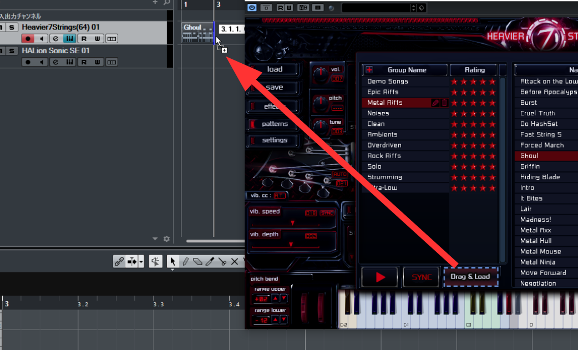
Task: Decrease pitch bend range lower value
Action: 283,320
